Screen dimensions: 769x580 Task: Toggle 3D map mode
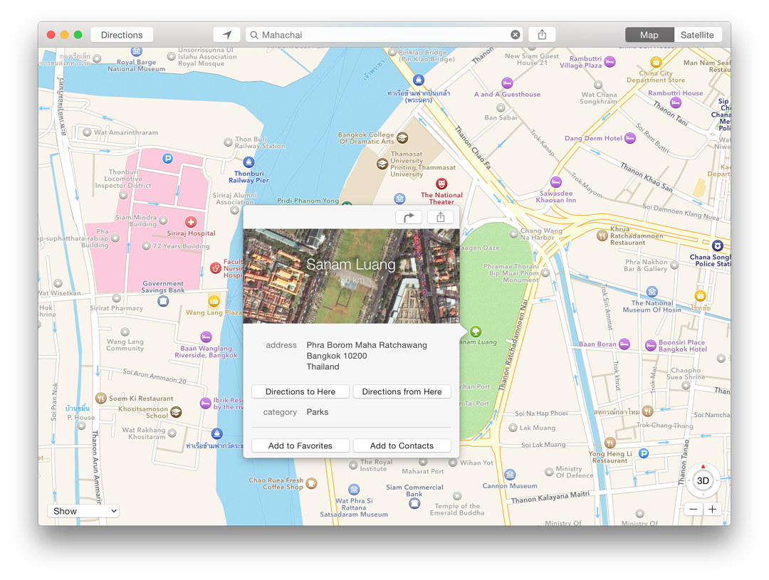point(703,480)
